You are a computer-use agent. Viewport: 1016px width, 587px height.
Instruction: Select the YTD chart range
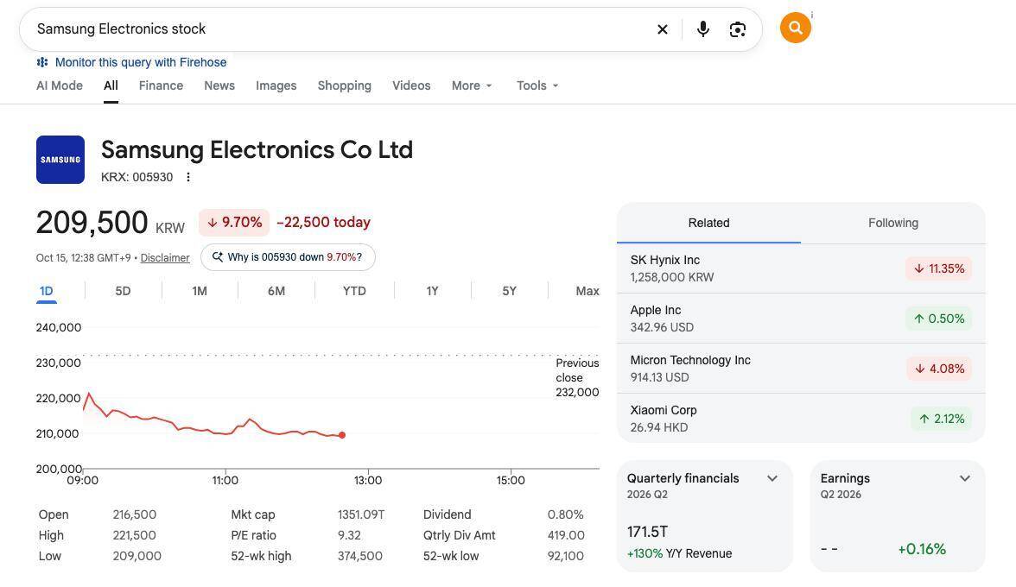point(354,291)
